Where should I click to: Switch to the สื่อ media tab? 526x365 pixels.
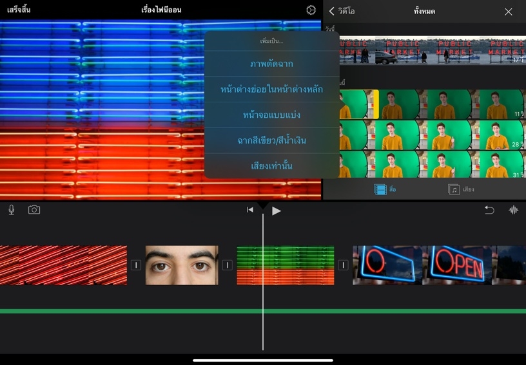[385, 189]
